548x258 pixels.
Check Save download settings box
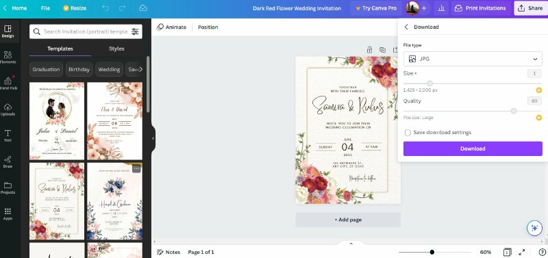[408, 133]
